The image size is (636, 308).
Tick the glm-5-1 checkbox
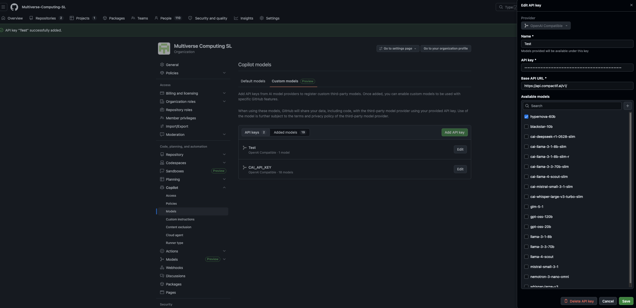click(x=526, y=207)
